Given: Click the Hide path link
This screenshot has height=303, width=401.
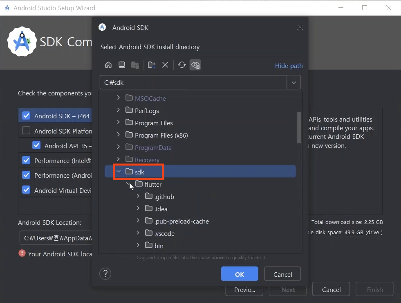Looking at the screenshot, I should [289, 66].
